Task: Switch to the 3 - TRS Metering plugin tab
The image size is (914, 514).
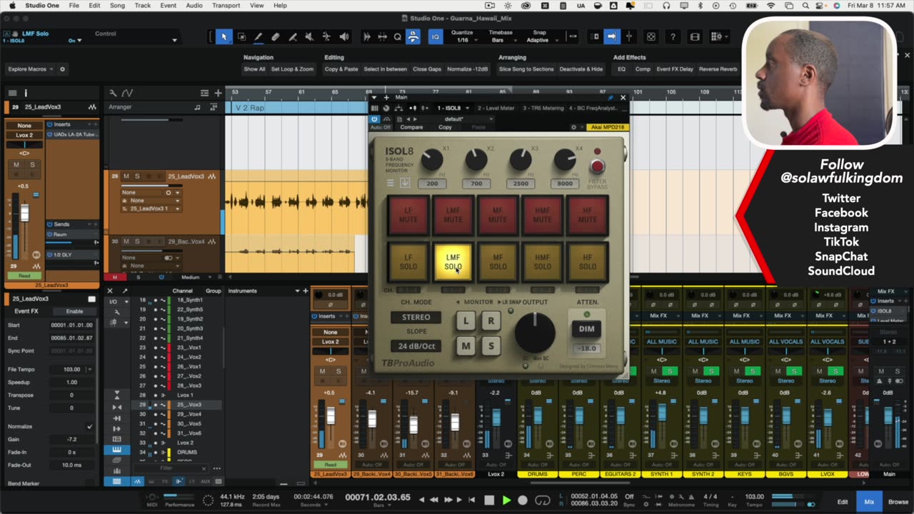Action: [543, 108]
